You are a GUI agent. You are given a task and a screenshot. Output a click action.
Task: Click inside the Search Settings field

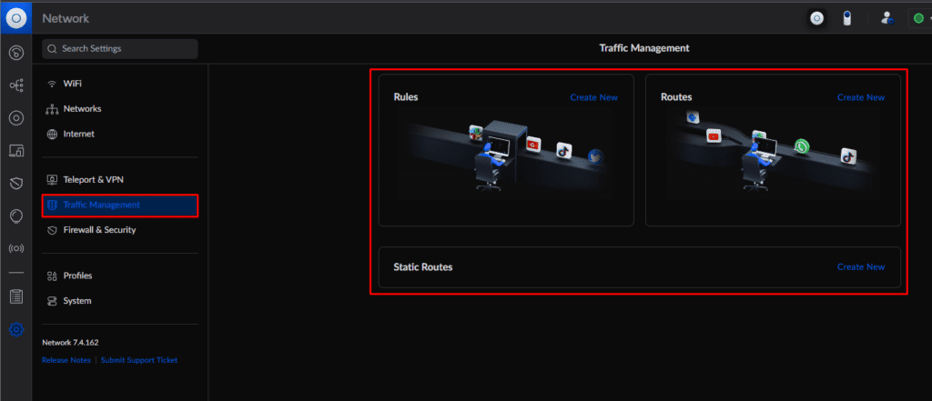[x=119, y=49]
